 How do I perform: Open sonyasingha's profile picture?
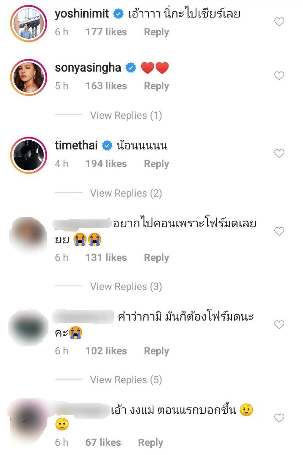(x=29, y=77)
